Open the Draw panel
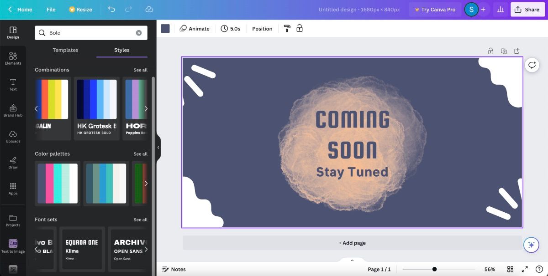The image size is (548, 276). pyautogui.click(x=13, y=163)
